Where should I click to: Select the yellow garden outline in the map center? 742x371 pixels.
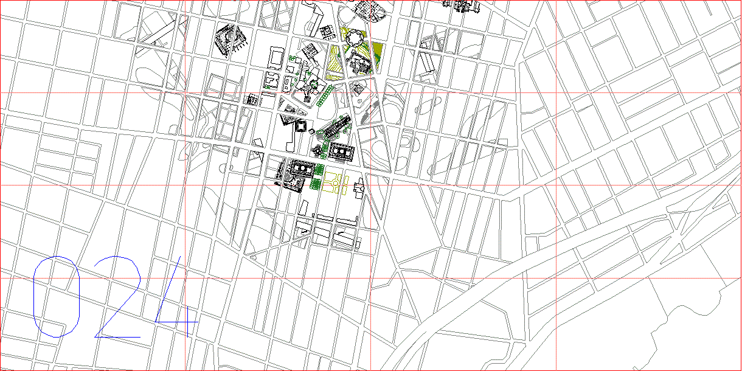pyautogui.click(x=336, y=182)
